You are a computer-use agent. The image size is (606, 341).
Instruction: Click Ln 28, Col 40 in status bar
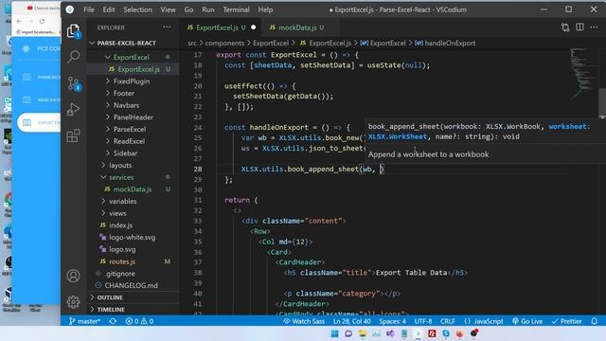(x=351, y=321)
